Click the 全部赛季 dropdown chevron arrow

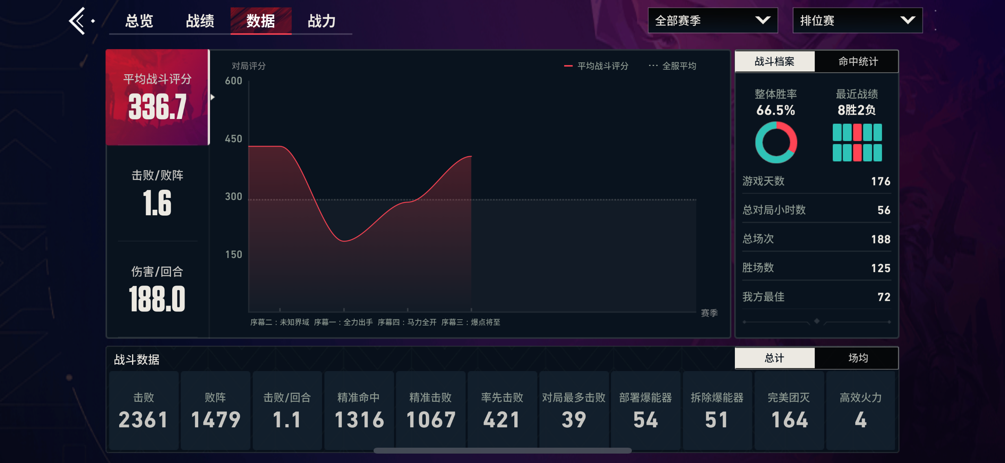[x=762, y=20]
